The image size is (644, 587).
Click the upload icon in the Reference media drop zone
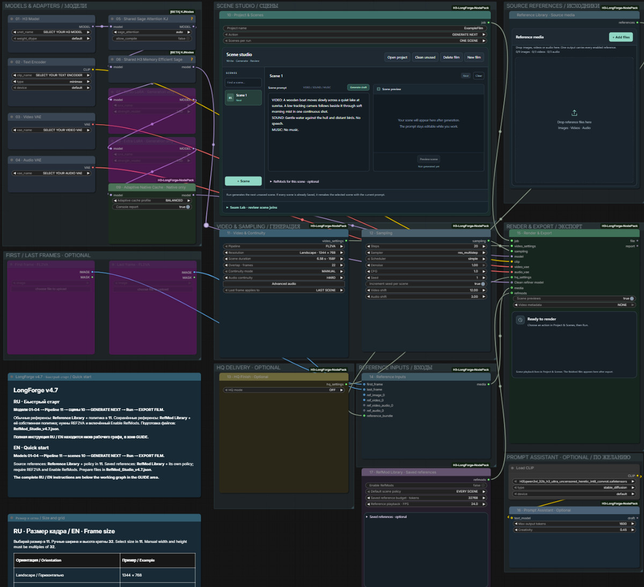pos(574,113)
